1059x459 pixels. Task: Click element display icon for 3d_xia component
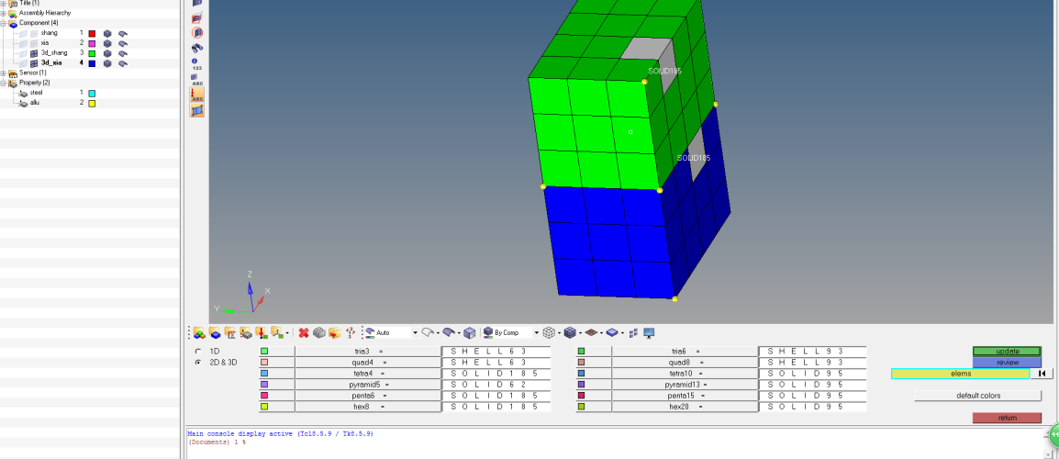click(x=107, y=63)
